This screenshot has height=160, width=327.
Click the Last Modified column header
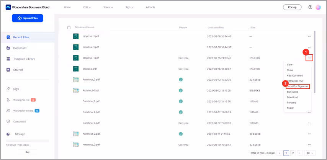click(x=216, y=28)
